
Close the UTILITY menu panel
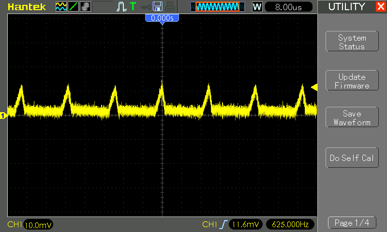coord(381,7)
